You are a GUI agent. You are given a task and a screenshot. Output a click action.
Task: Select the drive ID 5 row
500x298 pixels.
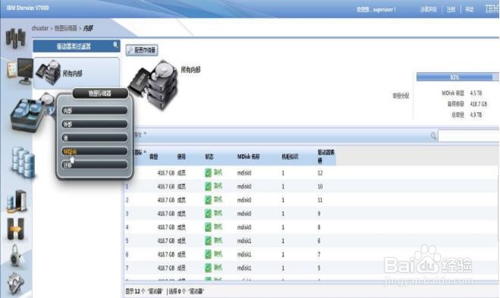311,240
